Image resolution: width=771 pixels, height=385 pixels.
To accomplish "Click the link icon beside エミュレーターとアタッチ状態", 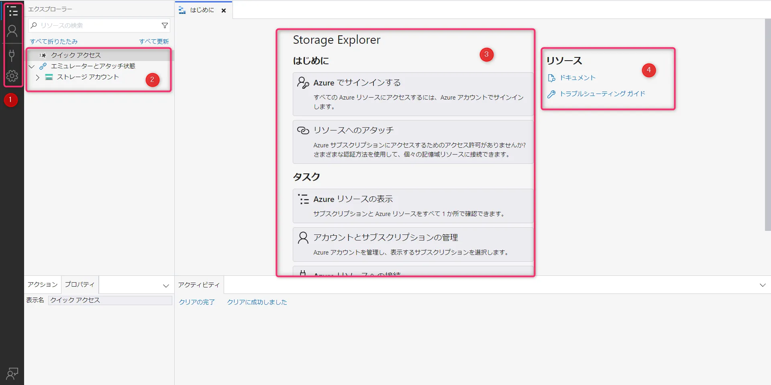I will click(x=43, y=66).
